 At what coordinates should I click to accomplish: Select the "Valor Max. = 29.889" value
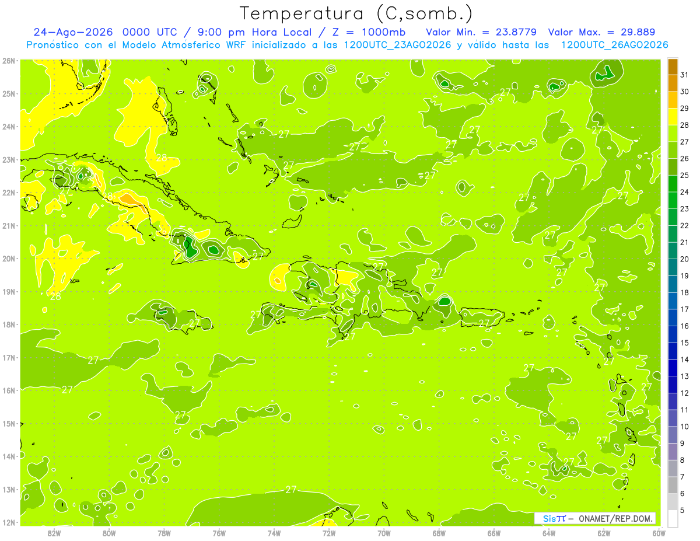[x=601, y=32]
